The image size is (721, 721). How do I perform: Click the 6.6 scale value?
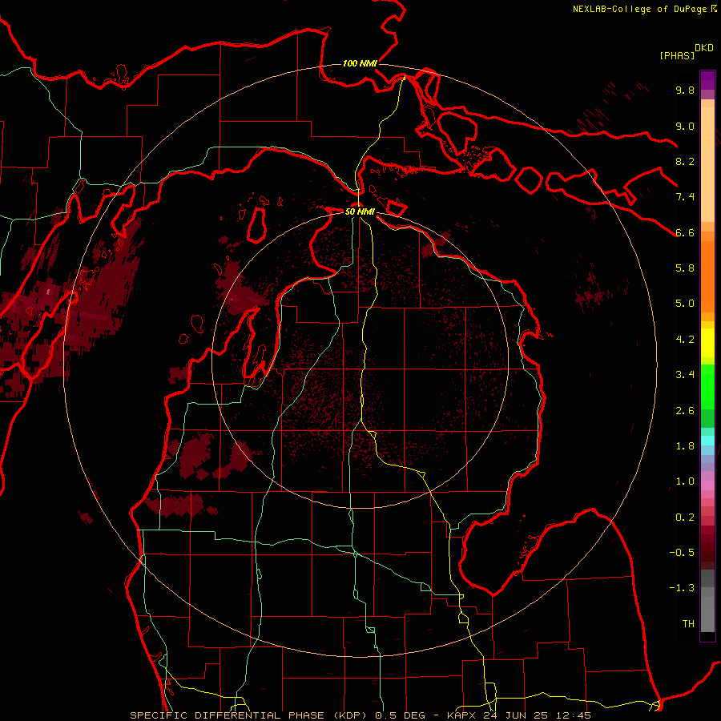(685, 232)
